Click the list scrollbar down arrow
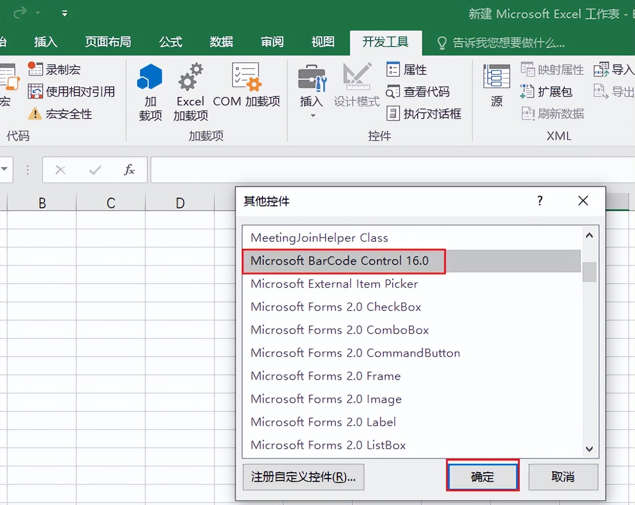The image size is (635, 505). click(589, 449)
